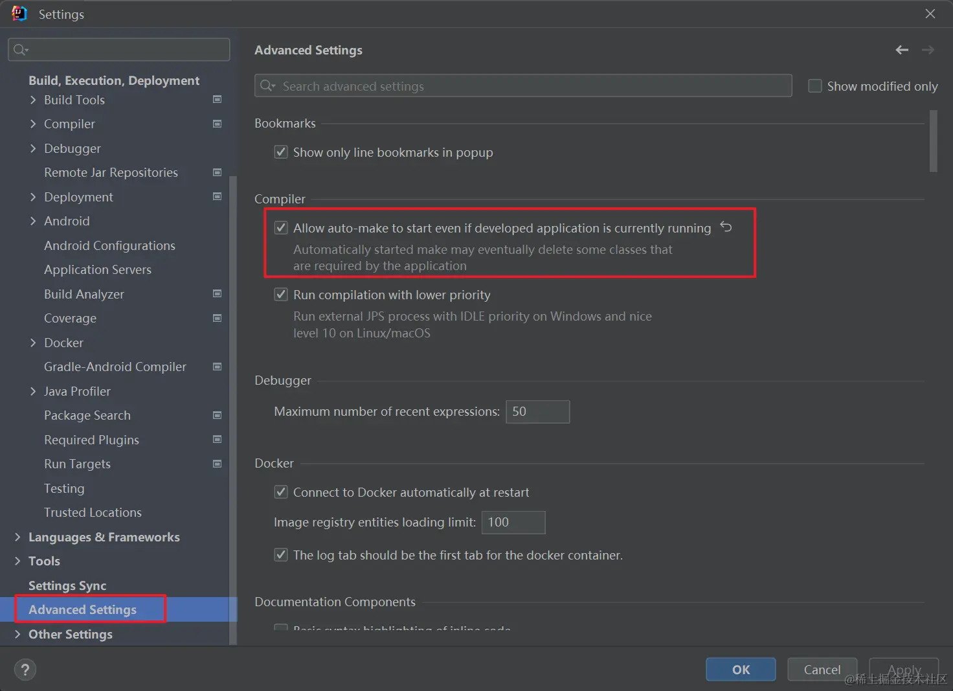Image resolution: width=953 pixels, height=691 pixels.
Task: Click the Cancel button
Action: point(822,670)
